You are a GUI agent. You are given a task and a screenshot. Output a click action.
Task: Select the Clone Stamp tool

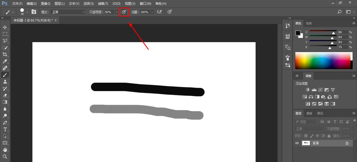point(5,82)
